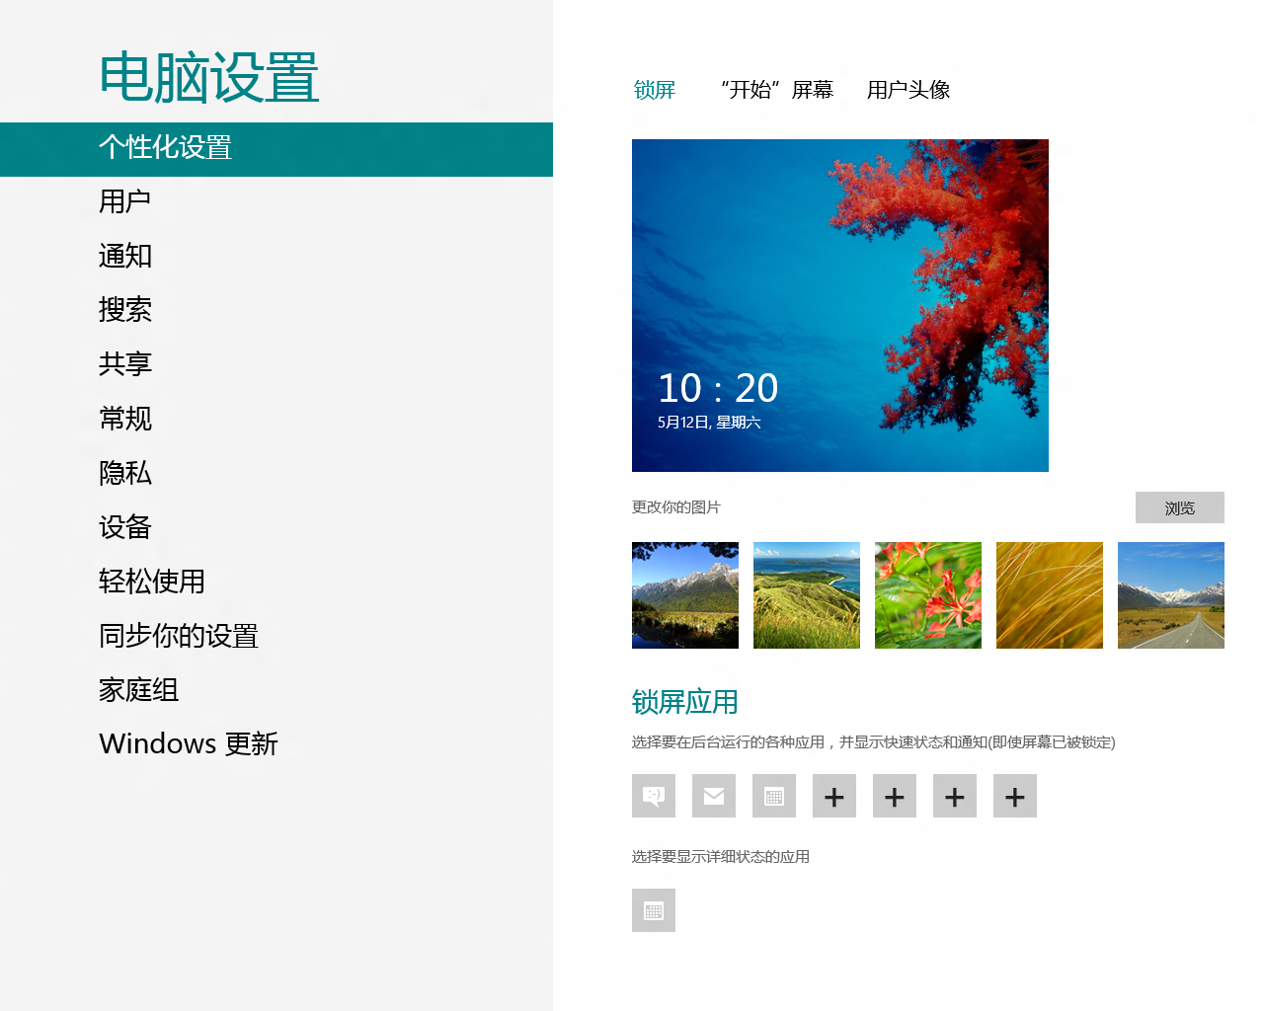Pick the golden grass thumbnail
The image size is (1264, 1011).
pos(1050,595)
